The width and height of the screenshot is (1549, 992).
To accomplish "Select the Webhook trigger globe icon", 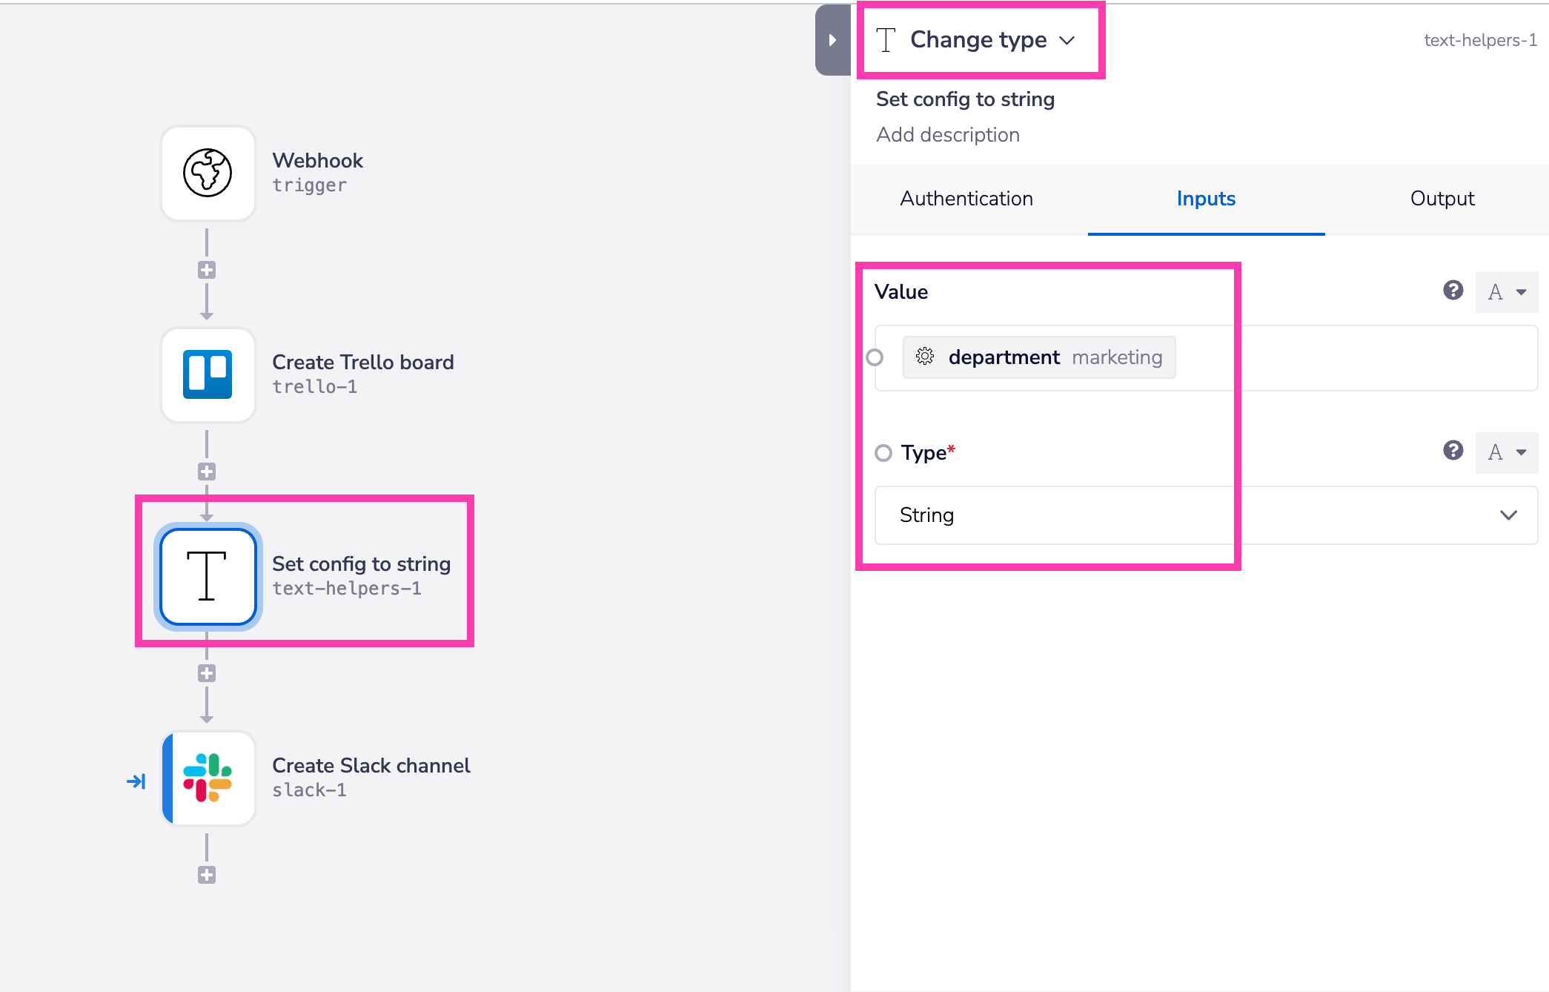I will tap(208, 173).
